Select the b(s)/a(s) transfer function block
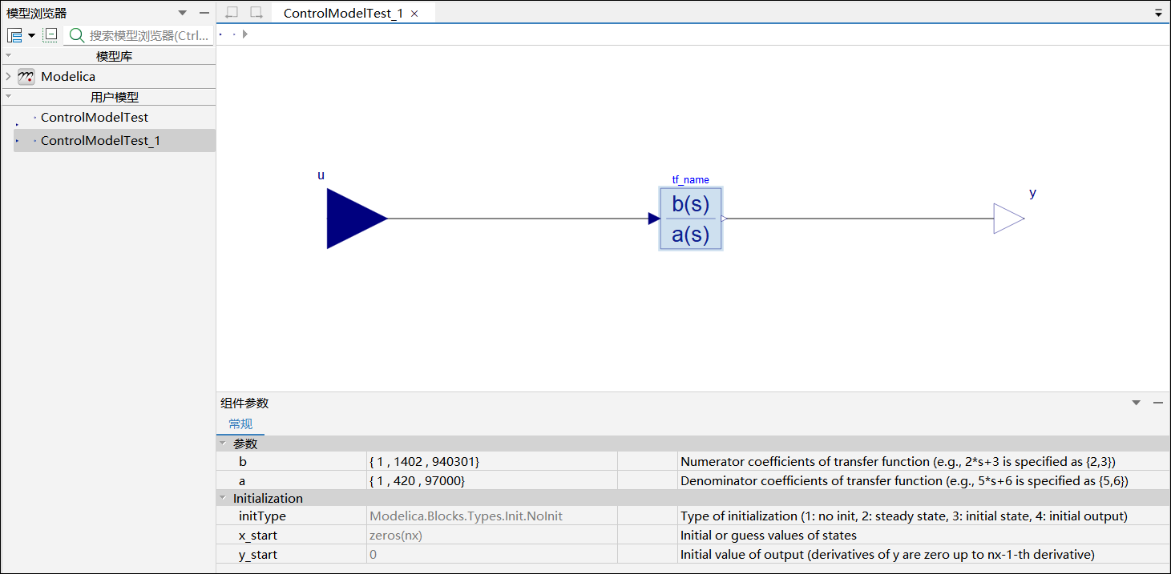Image resolution: width=1171 pixels, height=574 pixels. pyautogui.click(x=691, y=219)
